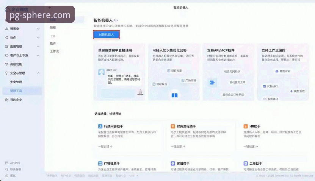The height and width of the screenshot is (181, 315).
Task: Click the robot avatar in IT助手 chat preview
Action: pyautogui.click(x=101, y=72)
